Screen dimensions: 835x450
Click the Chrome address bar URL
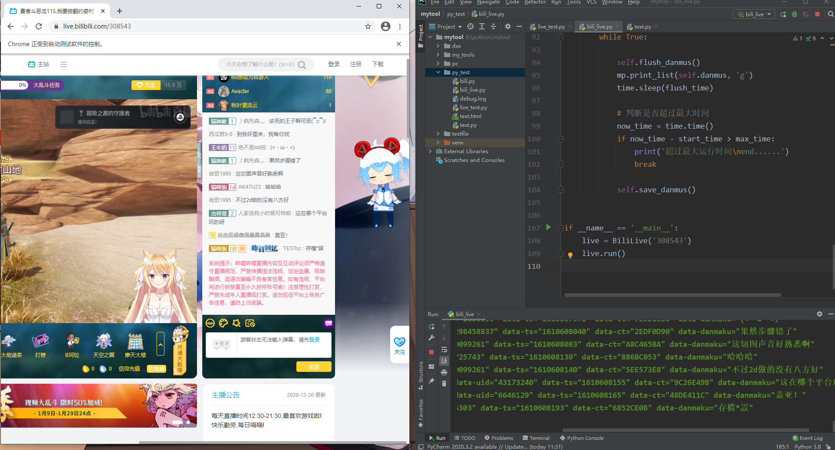pos(97,26)
